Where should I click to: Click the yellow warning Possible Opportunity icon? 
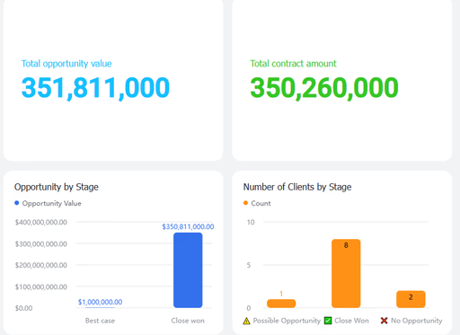(246, 321)
